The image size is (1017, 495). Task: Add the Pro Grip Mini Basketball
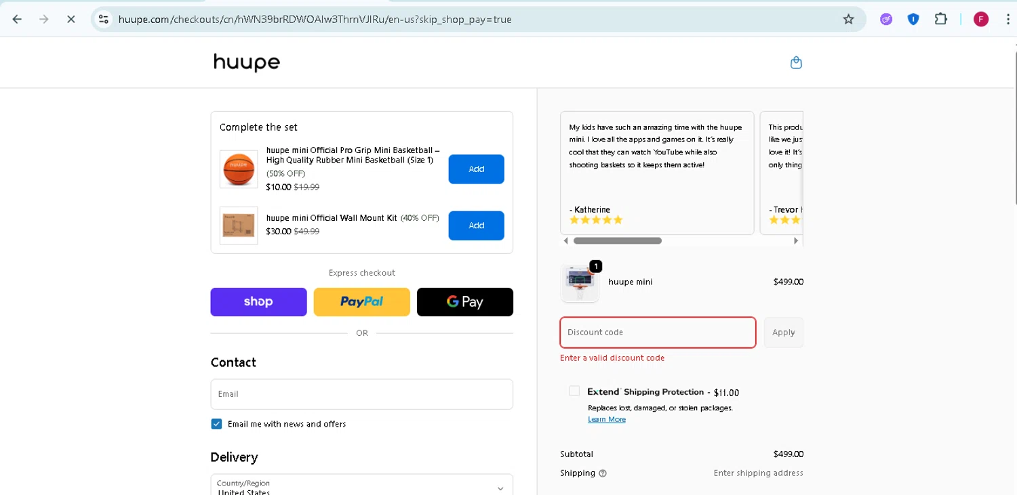pos(476,169)
